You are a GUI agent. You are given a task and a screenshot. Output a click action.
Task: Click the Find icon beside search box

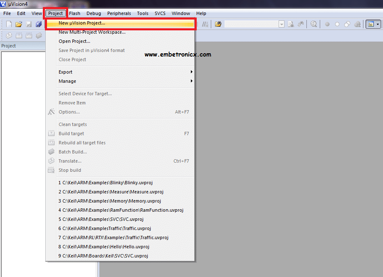click(291, 24)
